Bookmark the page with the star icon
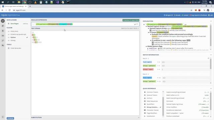Viewport: 214px width, 120px height. (x=191, y=10)
